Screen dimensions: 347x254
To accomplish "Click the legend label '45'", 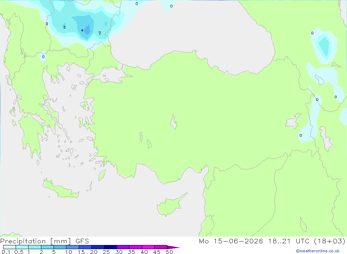I will [157, 252].
